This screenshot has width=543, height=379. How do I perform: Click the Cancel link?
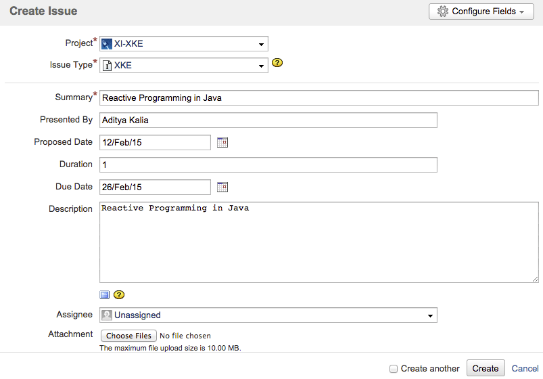[525, 369]
